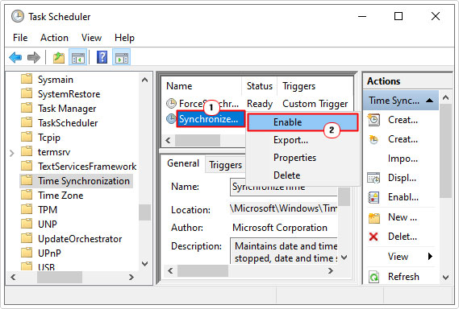Open the View submenu arrow in Actions
Viewport: 459px width, 309px height.
(x=430, y=257)
